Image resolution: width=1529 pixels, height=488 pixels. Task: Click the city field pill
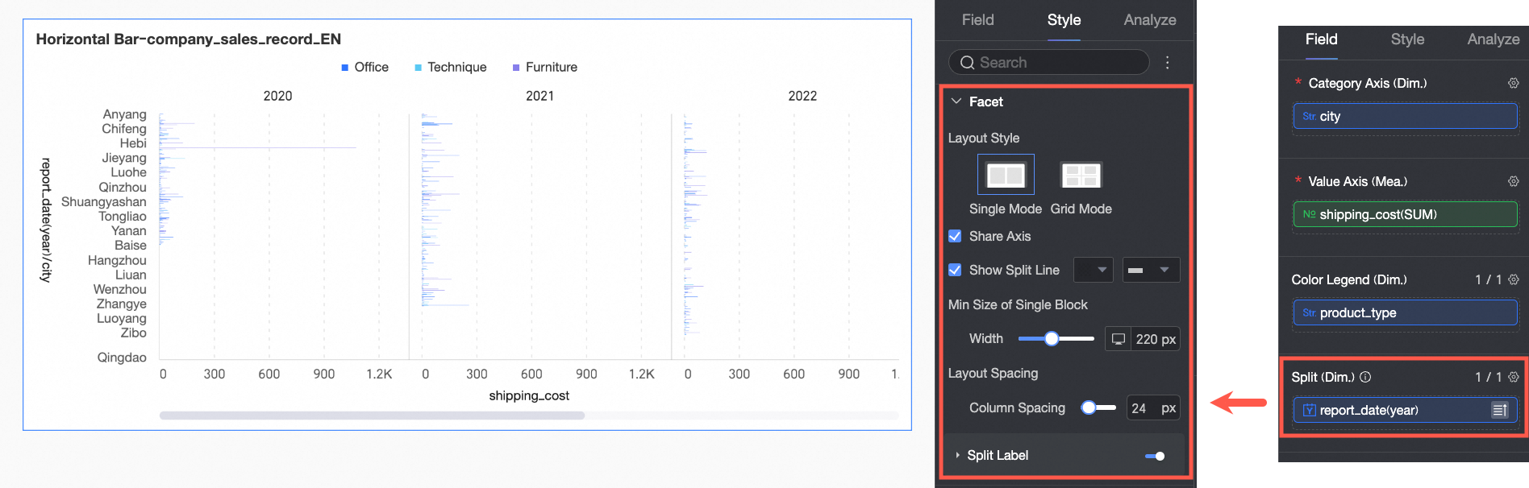[1405, 117]
